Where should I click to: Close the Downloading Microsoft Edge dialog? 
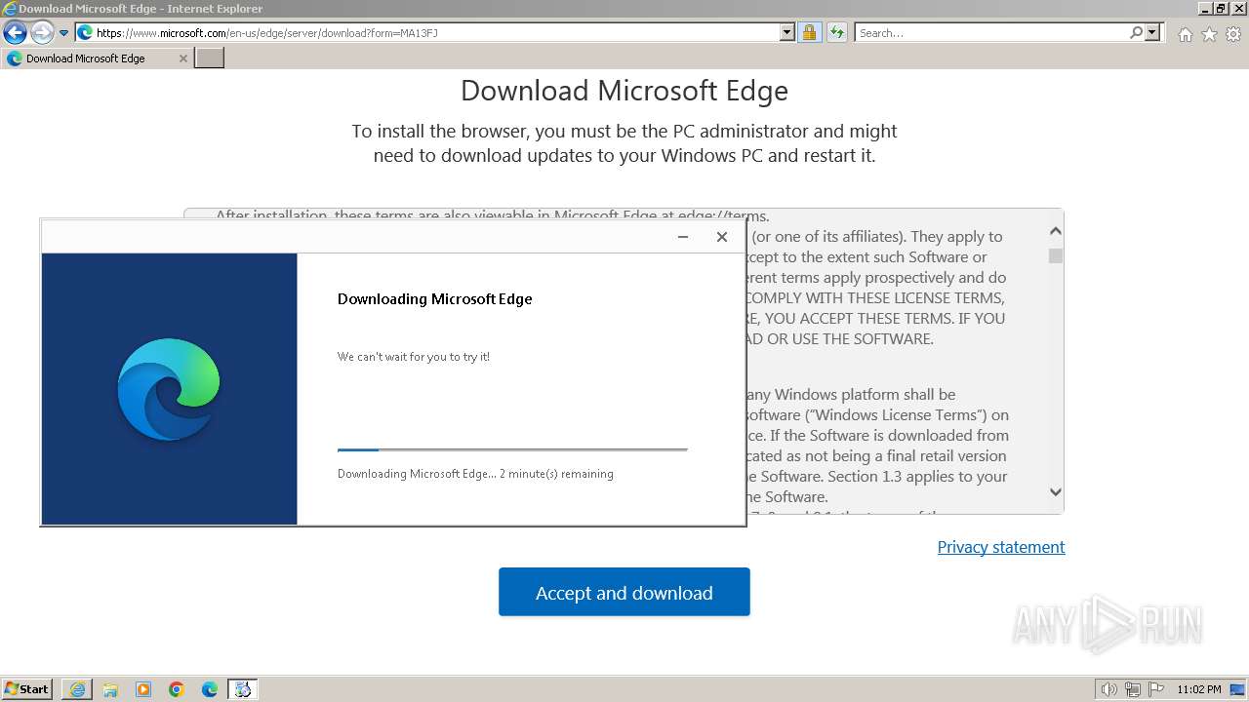tap(722, 237)
